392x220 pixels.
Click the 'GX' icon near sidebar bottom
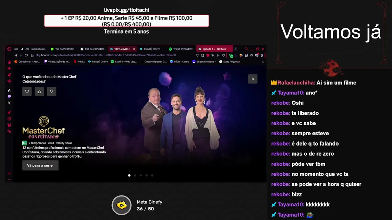(9, 173)
